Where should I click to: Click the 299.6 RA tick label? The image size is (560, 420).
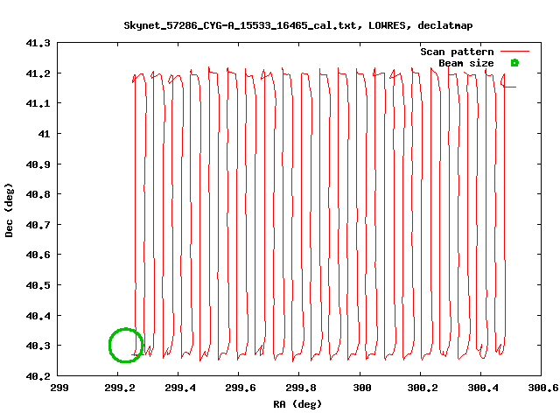[241, 388]
